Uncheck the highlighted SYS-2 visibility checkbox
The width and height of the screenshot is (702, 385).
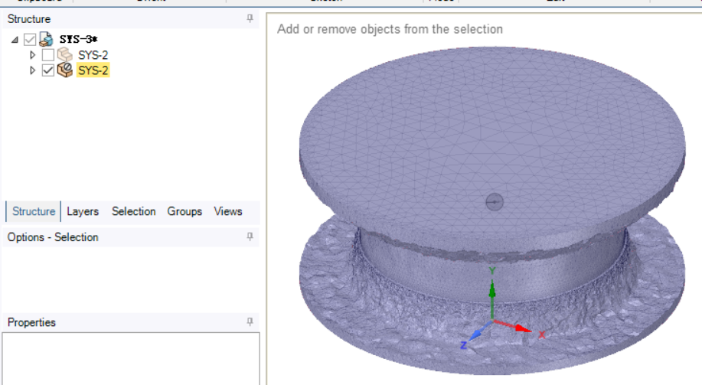click(x=47, y=70)
